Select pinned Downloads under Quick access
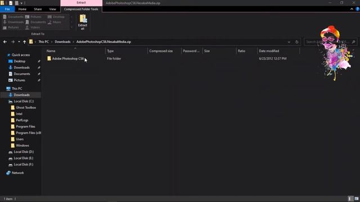Image resolution: width=360 pixels, height=202 pixels. click(x=21, y=67)
